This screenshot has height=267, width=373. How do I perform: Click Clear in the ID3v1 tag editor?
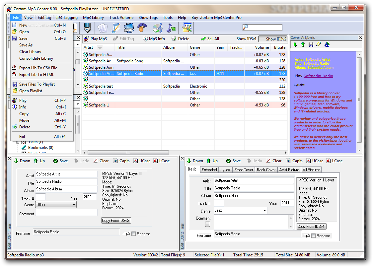coord(101,161)
